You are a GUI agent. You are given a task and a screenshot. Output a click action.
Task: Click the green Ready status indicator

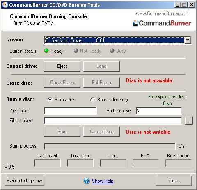pyautogui.click(x=46, y=51)
